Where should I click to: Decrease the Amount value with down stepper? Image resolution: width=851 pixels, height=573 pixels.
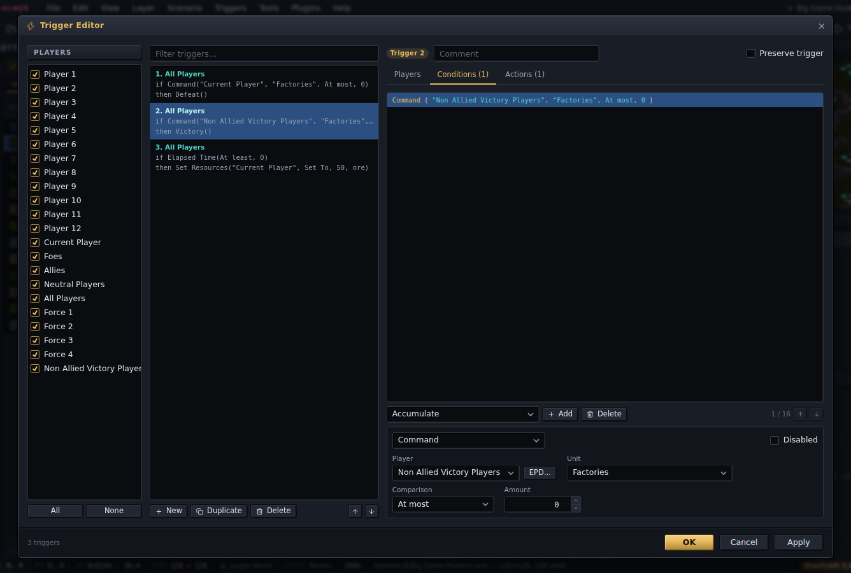(x=576, y=508)
